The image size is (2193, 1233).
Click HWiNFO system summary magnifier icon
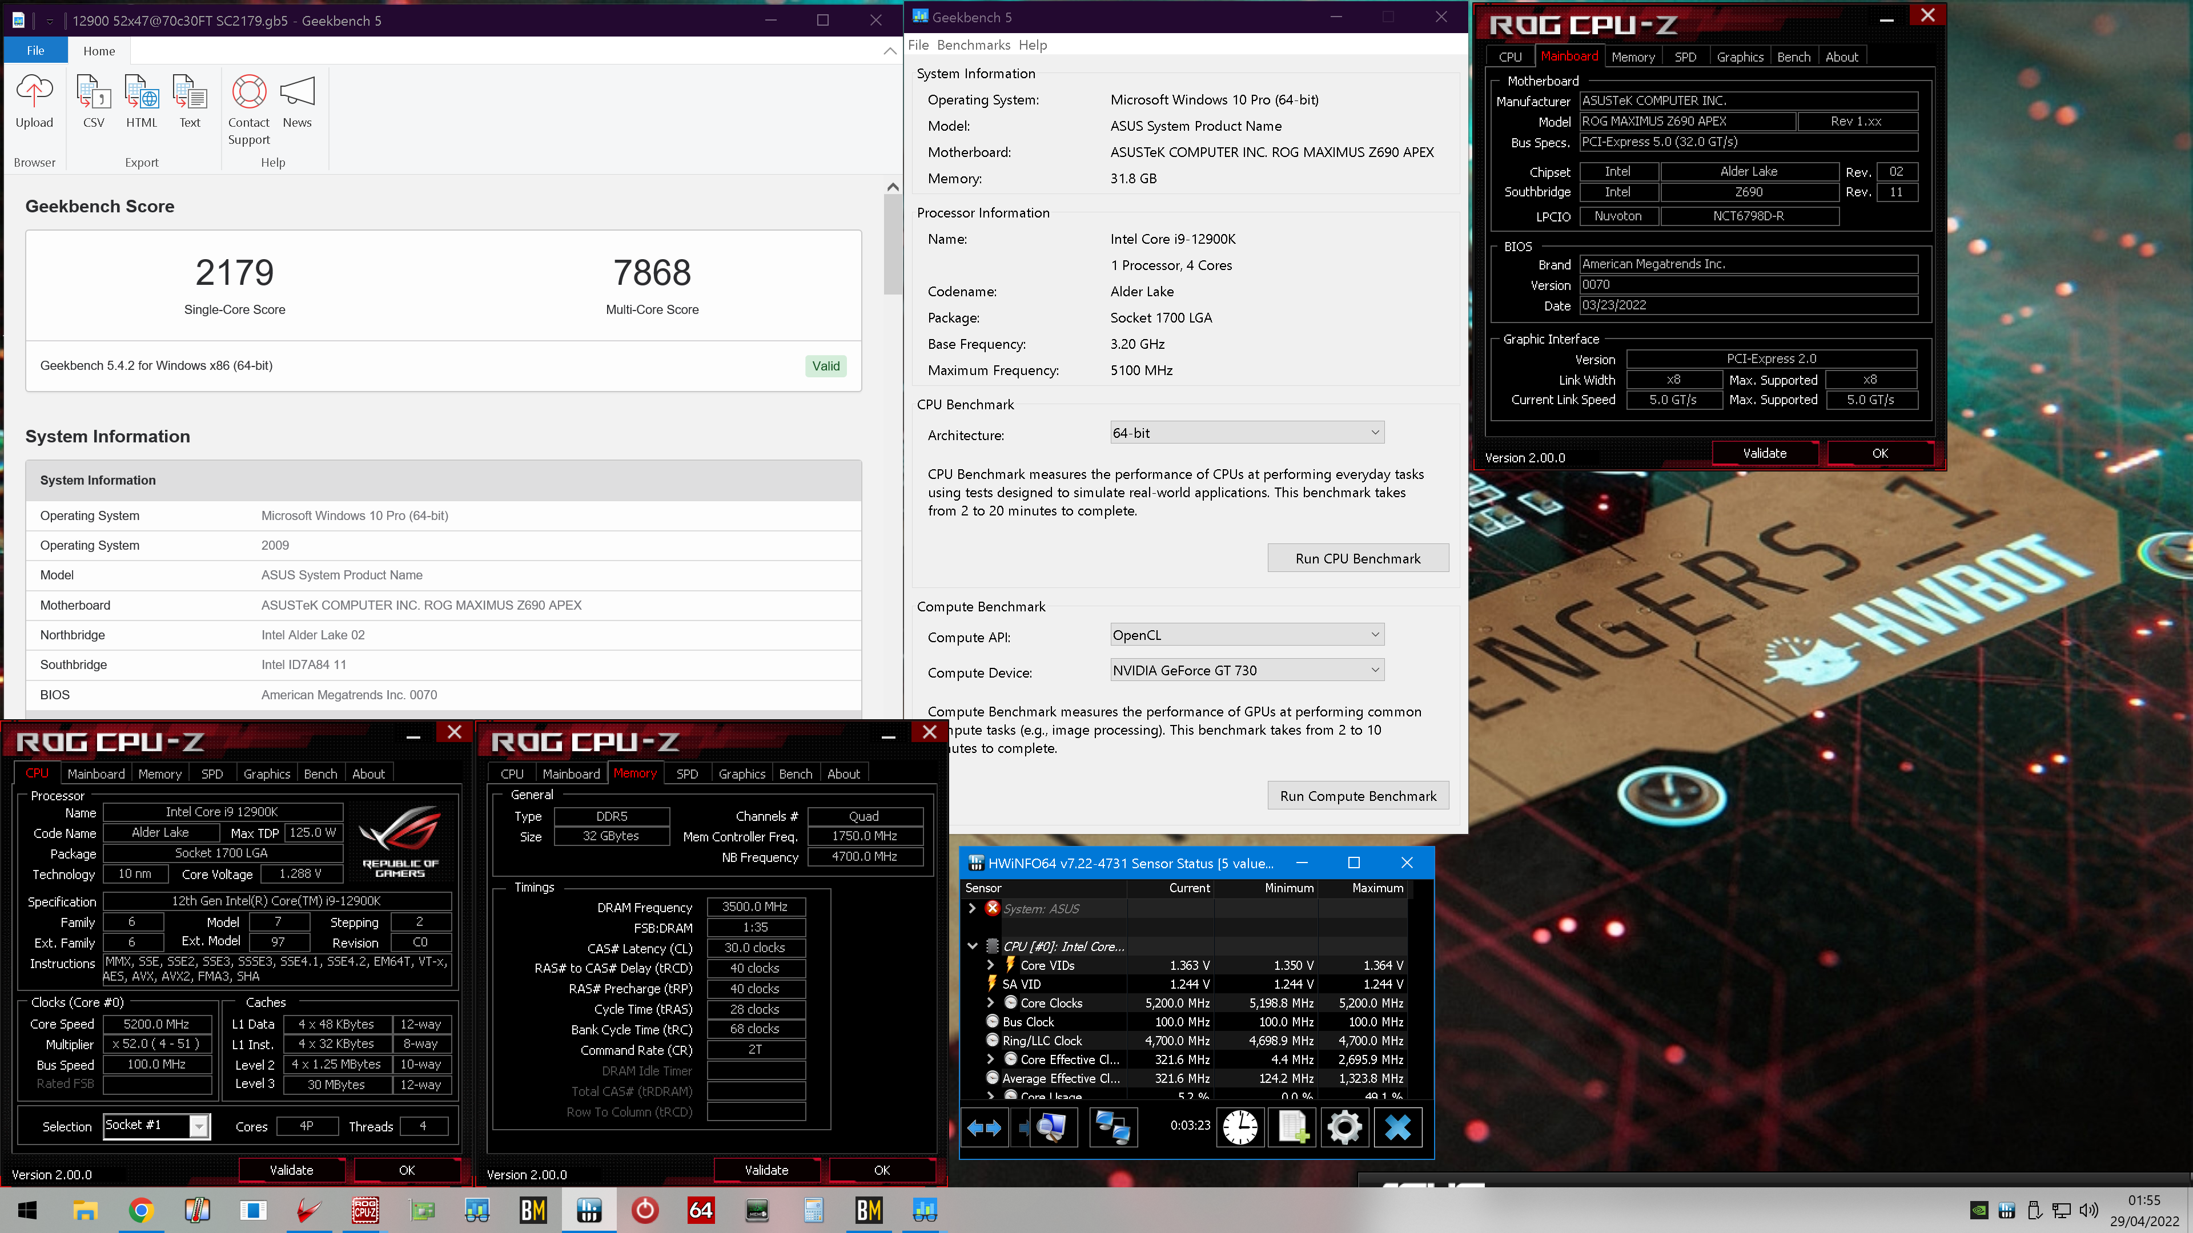click(x=1052, y=1127)
